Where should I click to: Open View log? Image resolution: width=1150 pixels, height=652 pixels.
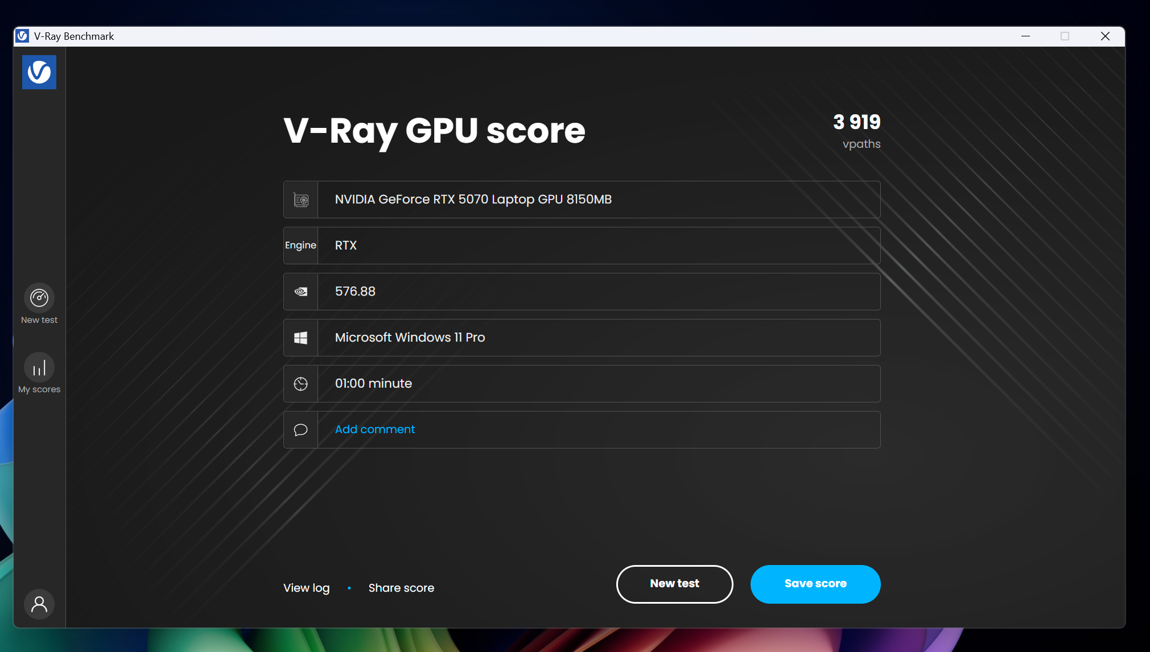(x=307, y=588)
